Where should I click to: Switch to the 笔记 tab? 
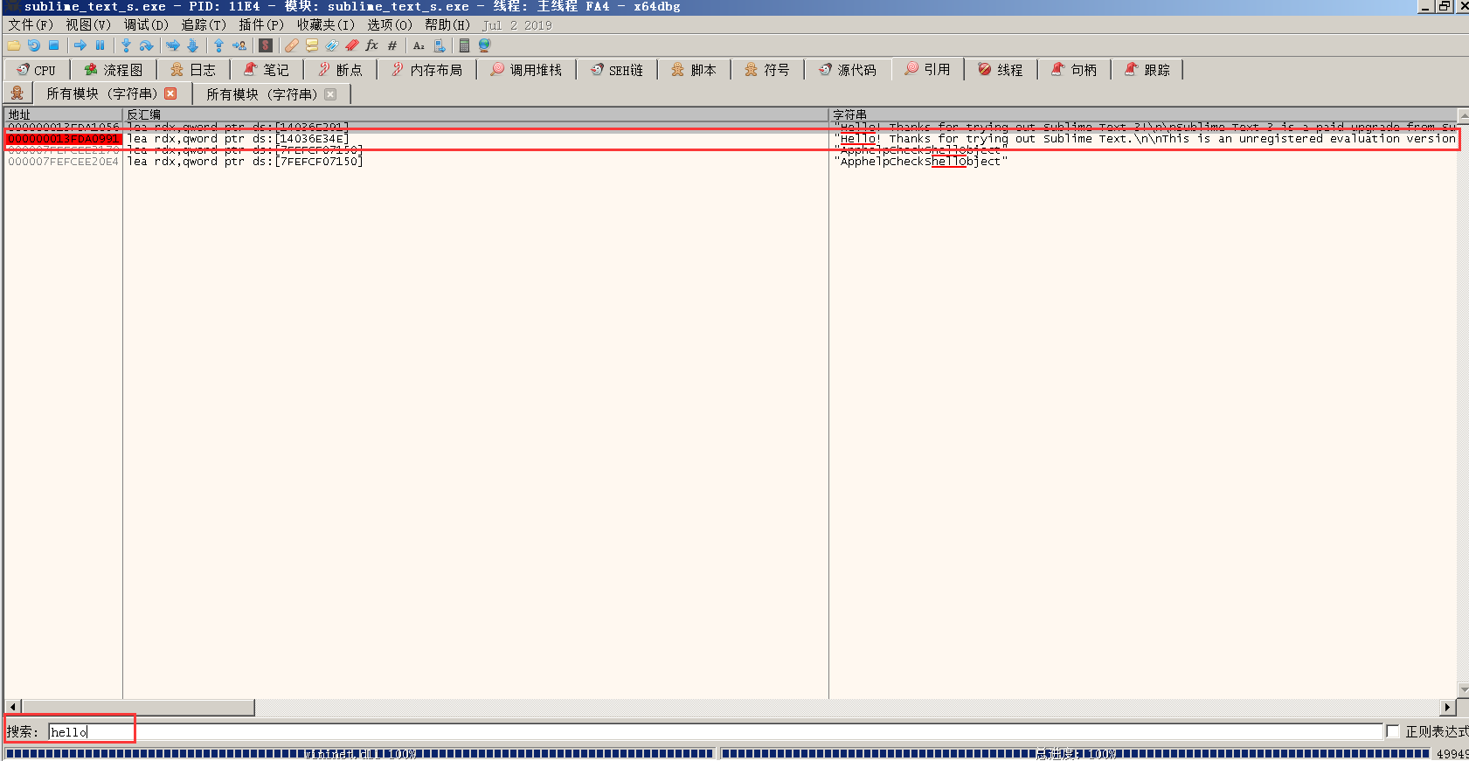pos(267,70)
